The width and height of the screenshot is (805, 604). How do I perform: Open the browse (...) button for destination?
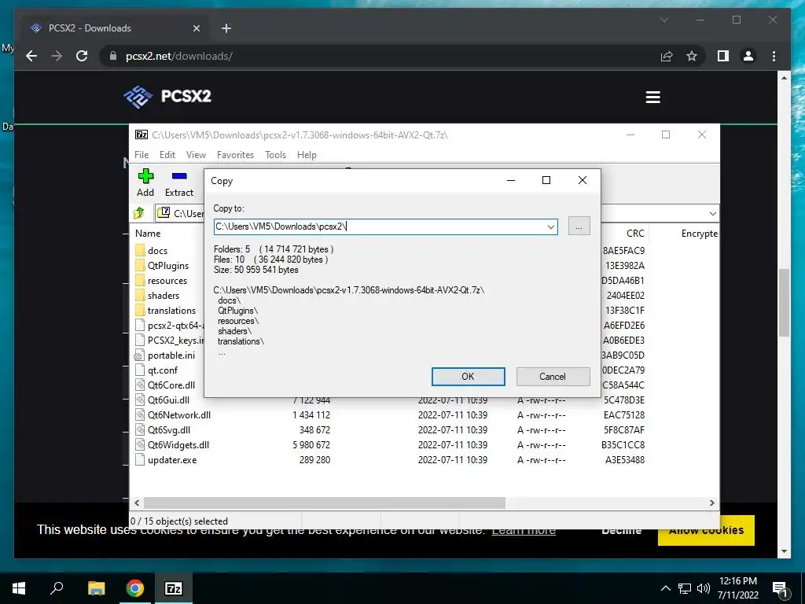click(x=579, y=226)
